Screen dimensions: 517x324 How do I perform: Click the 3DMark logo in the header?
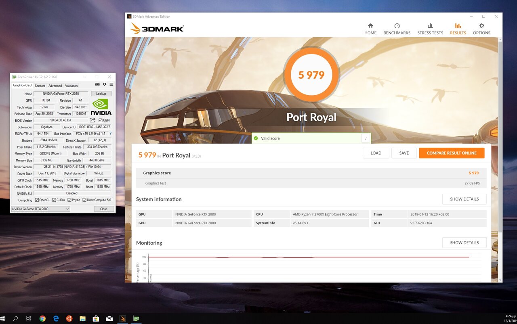tap(157, 28)
